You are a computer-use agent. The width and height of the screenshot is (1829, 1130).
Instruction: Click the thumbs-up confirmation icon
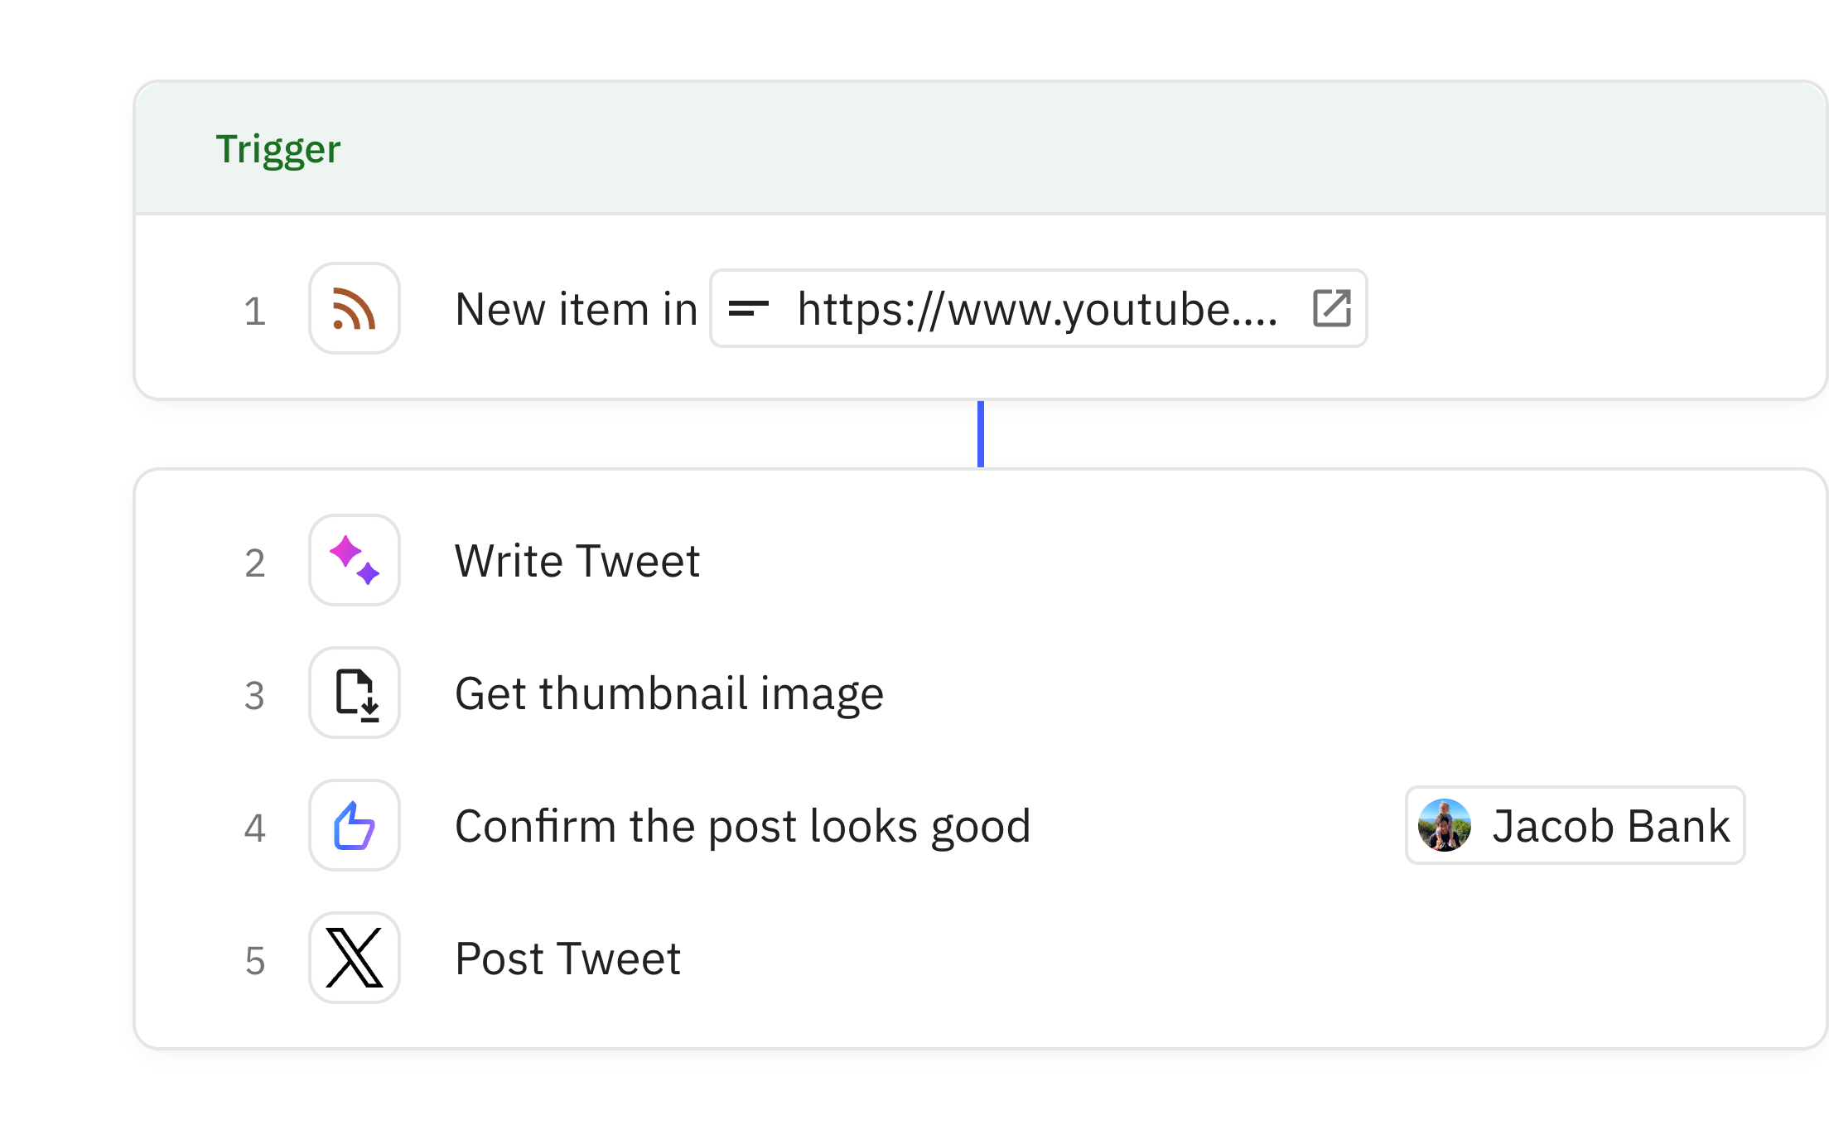point(354,826)
